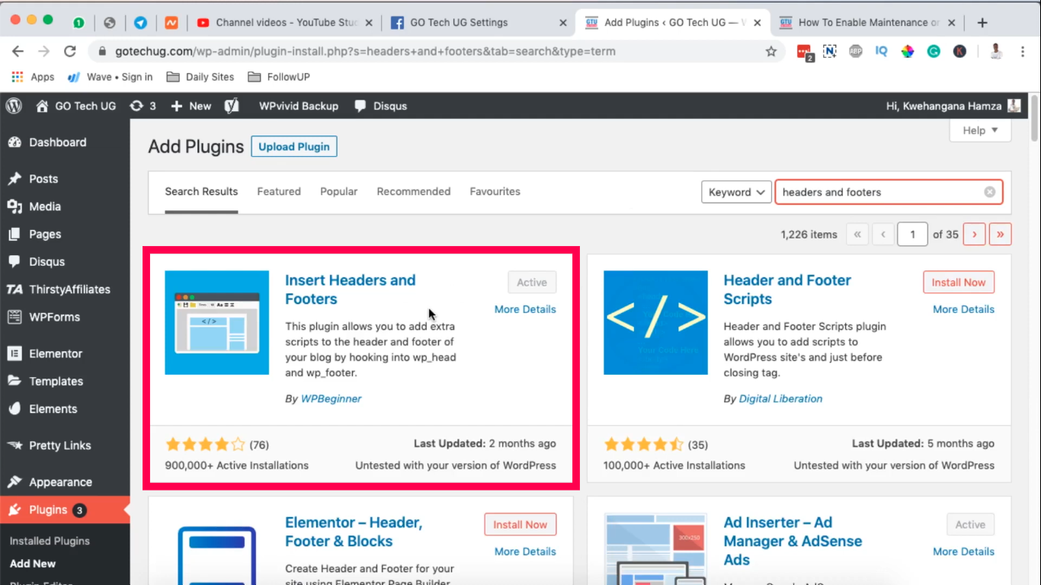Go back using the browser back arrow
The image size is (1041, 585).
18,51
